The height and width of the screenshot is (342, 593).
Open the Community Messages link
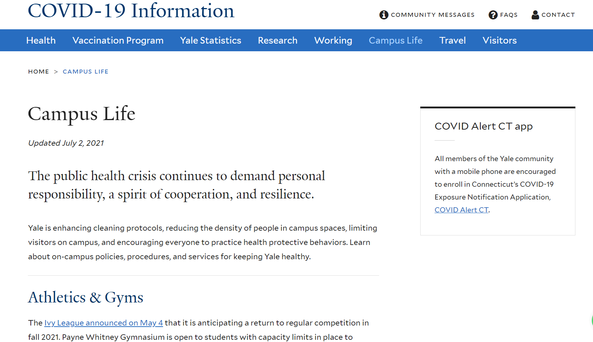[433, 15]
